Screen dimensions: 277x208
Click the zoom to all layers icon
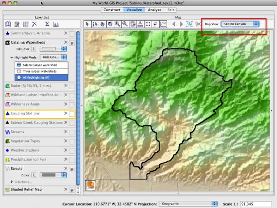coord(189,24)
